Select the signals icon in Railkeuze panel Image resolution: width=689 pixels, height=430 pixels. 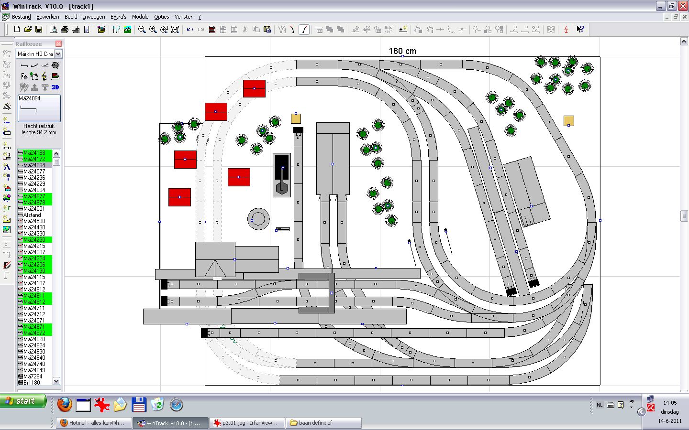(x=34, y=76)
